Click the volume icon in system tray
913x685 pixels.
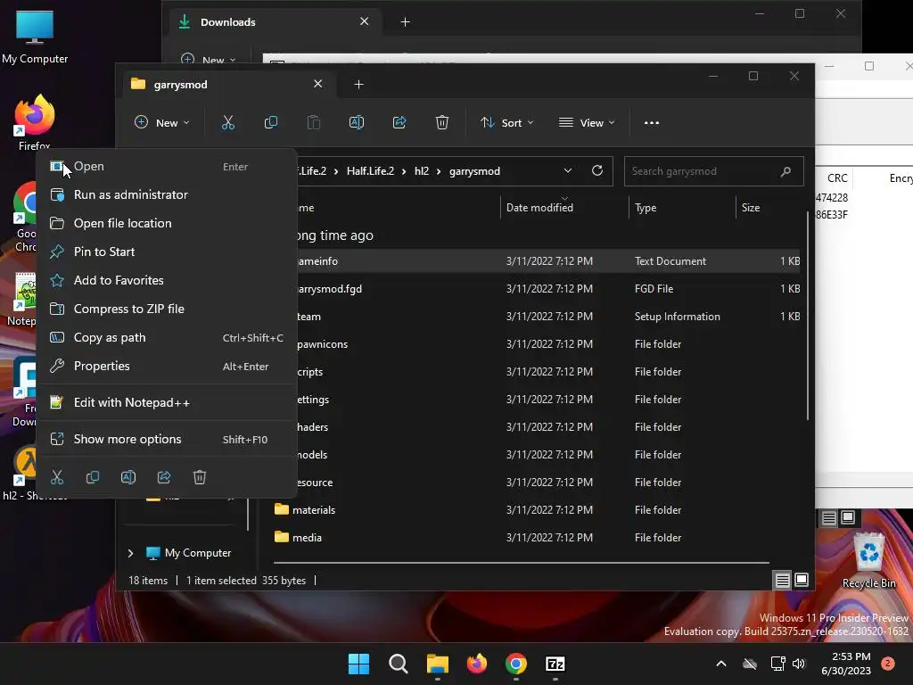[x=799, y=664]
